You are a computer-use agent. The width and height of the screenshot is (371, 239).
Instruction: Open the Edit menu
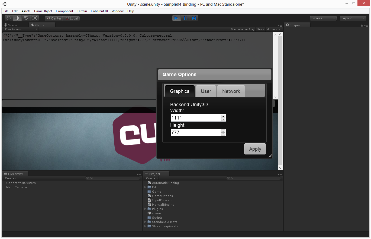pos(15,11)
